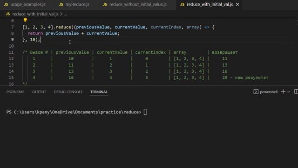Close the reduce_with_initial_val.js tab
Screen dimensions: 298x168
point(237,4)
